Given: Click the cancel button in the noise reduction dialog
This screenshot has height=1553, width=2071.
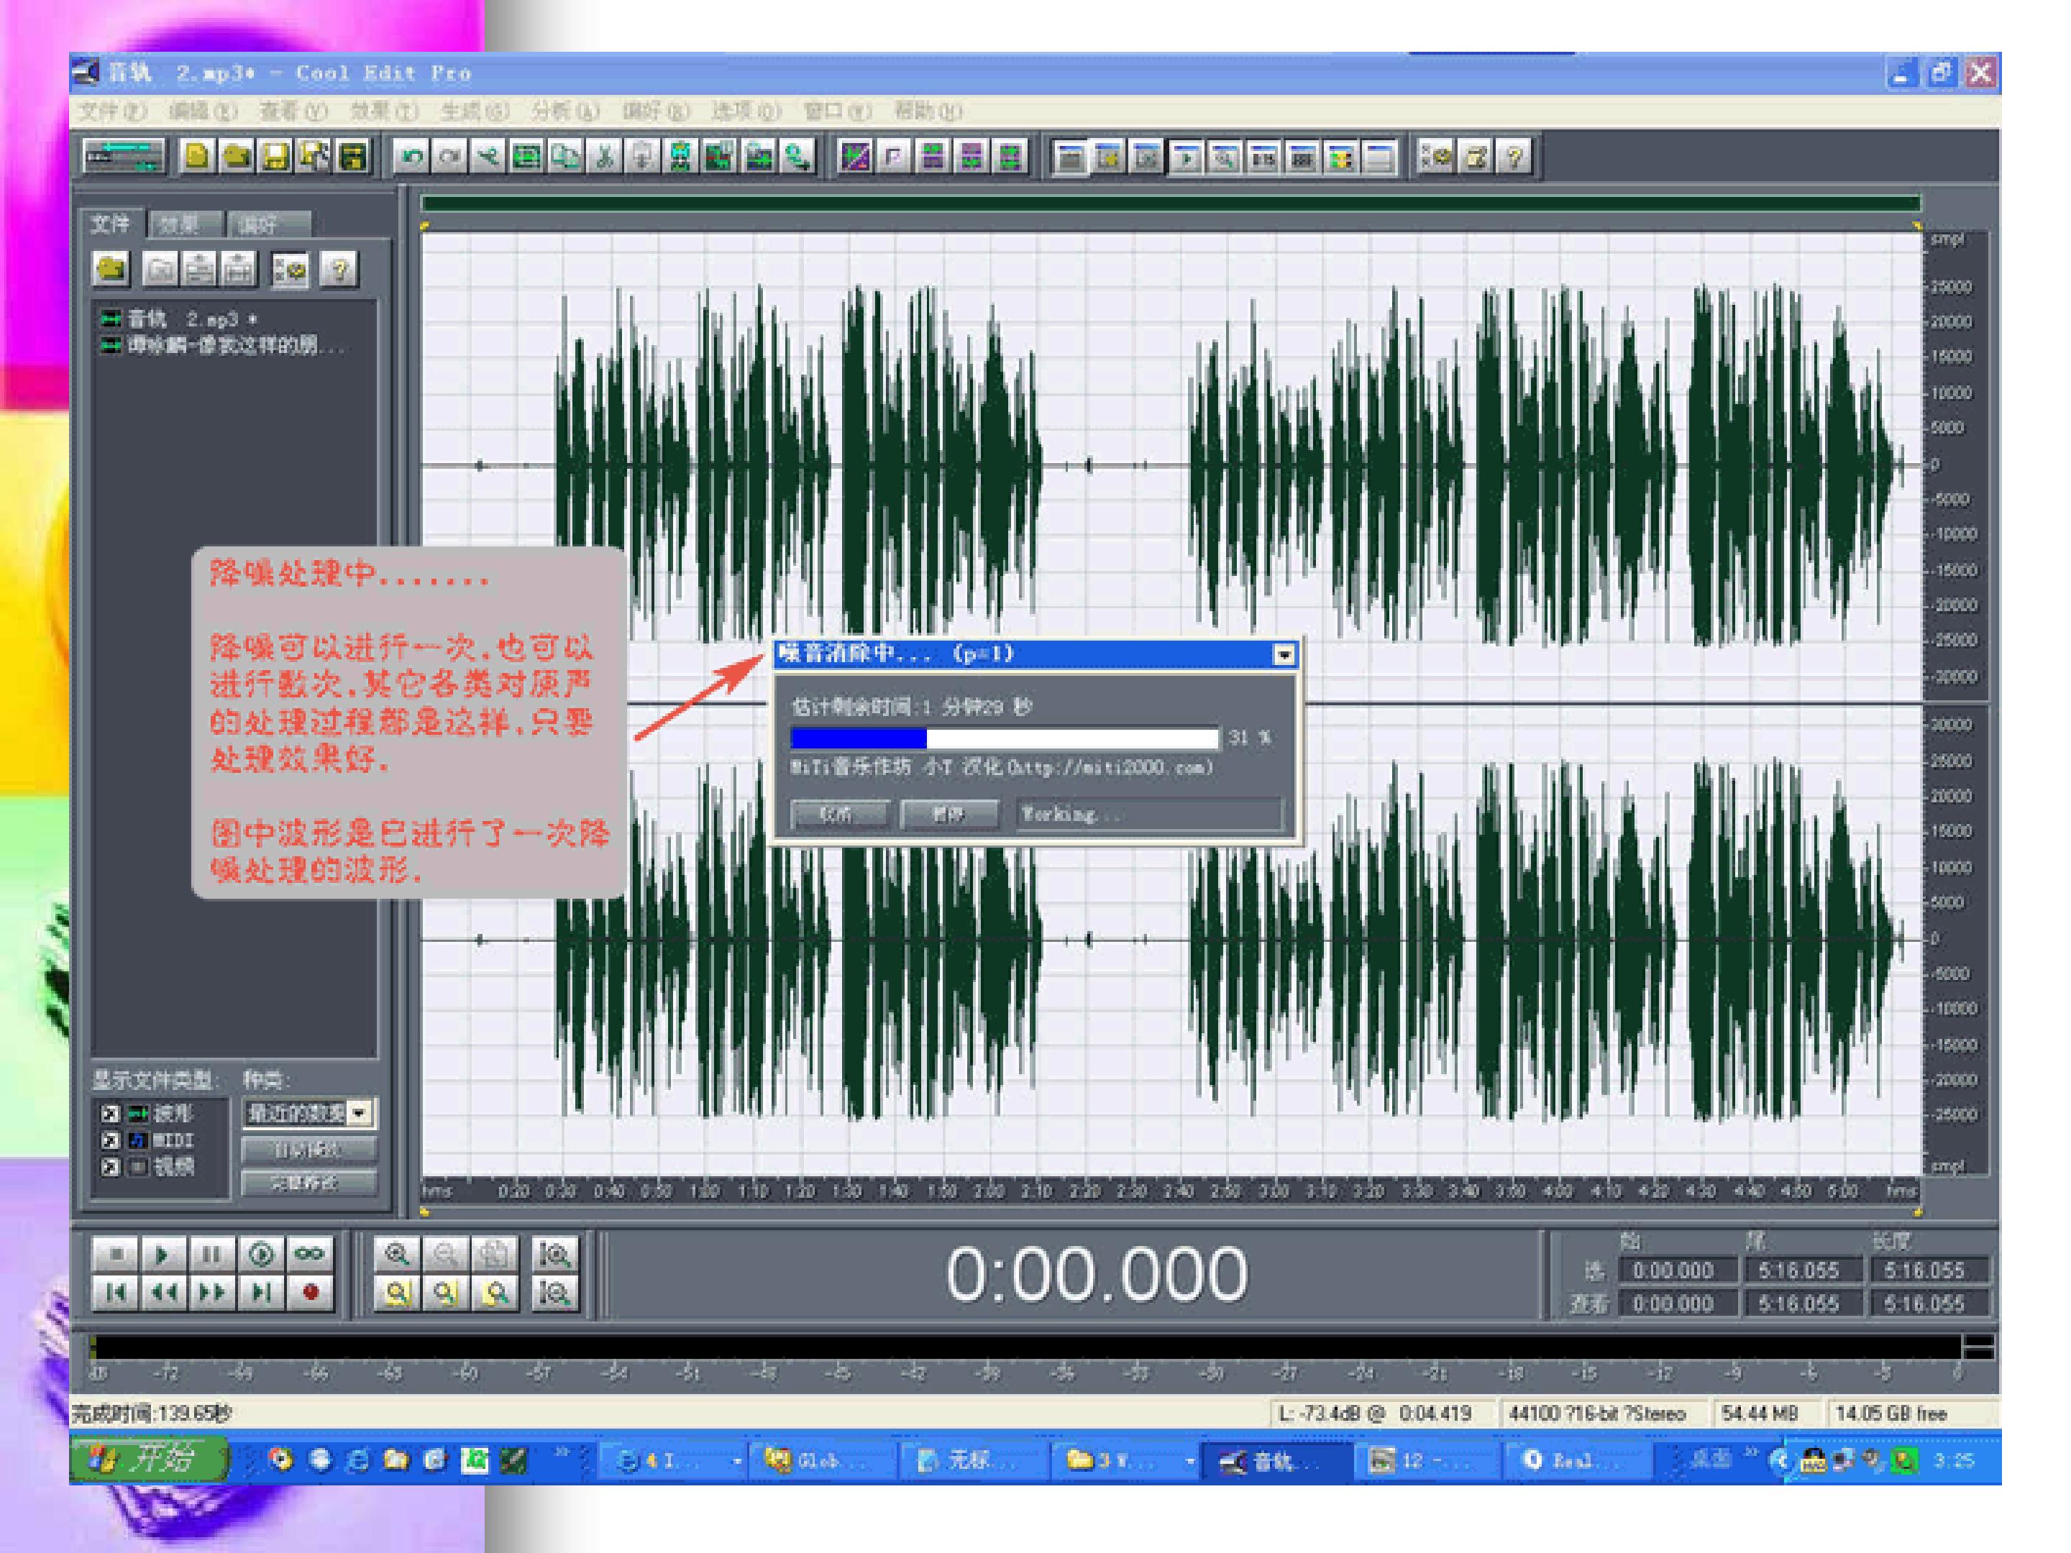Looking at the screenshot, I should click(x=839, y=813).
